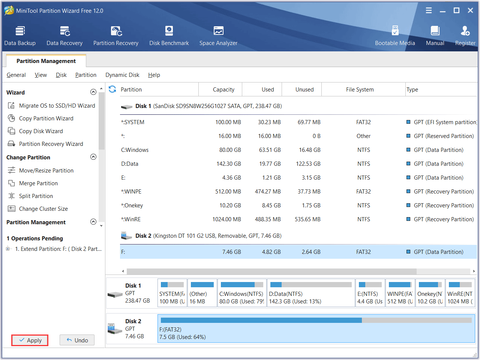Collapse the Partition Management sidebar section
The image size is (480, 360).
click(x=93, y=222)
